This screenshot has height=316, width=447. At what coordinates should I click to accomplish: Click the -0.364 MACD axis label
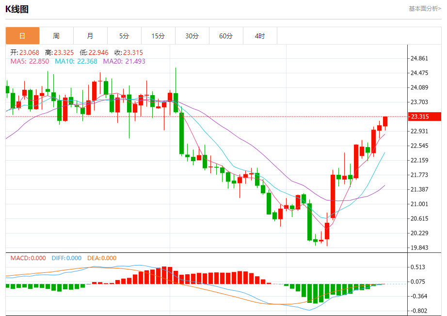(x=419, y=296)
